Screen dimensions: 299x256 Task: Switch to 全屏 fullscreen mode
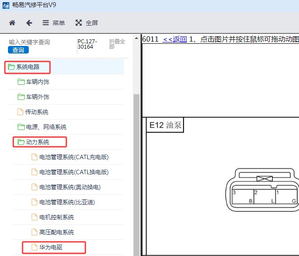pyautogui.click(x=87, y=23)
